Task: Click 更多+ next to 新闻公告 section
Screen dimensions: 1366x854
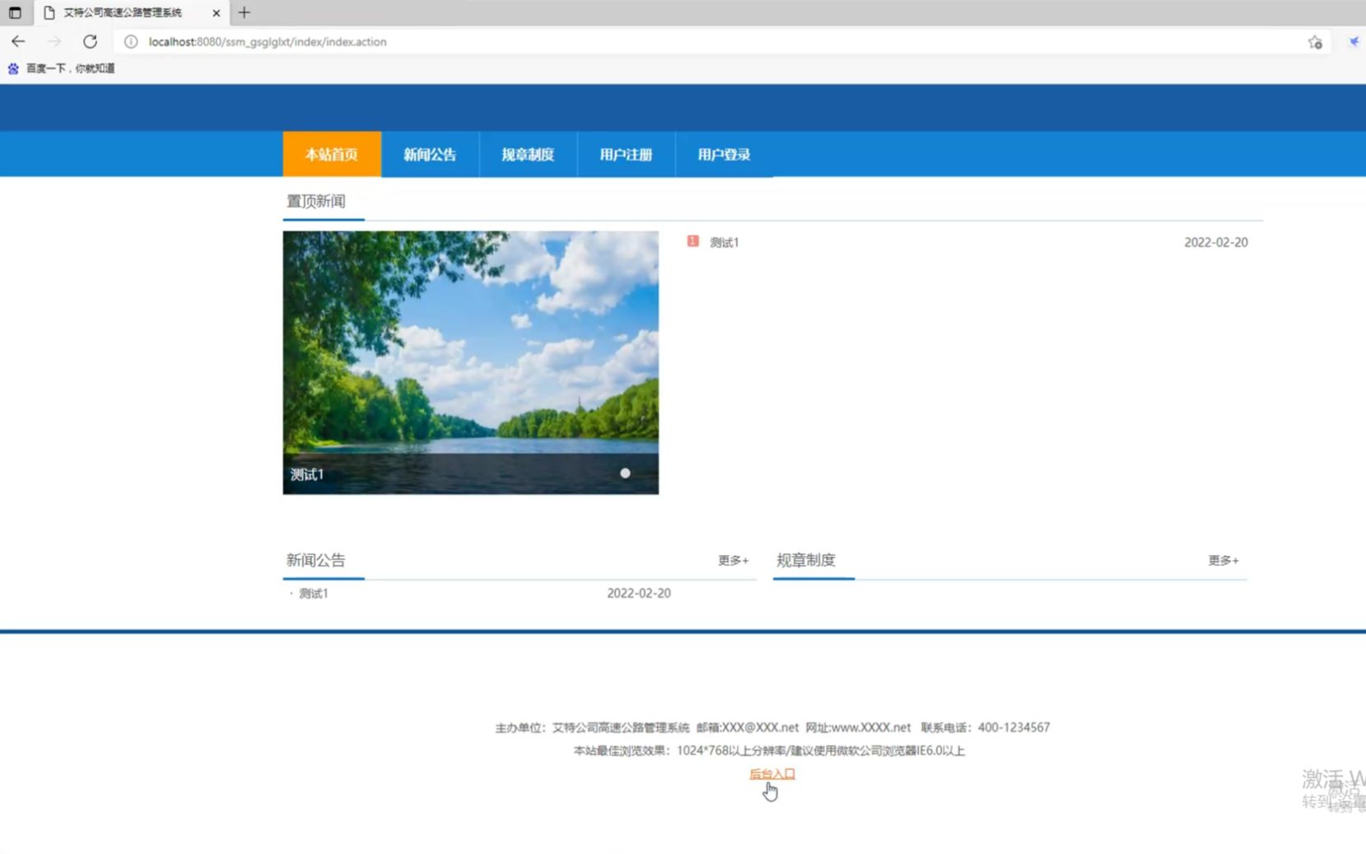Action: click(732, 560)
